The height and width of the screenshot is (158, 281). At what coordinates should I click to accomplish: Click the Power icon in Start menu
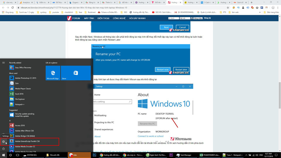coord(4,149)
